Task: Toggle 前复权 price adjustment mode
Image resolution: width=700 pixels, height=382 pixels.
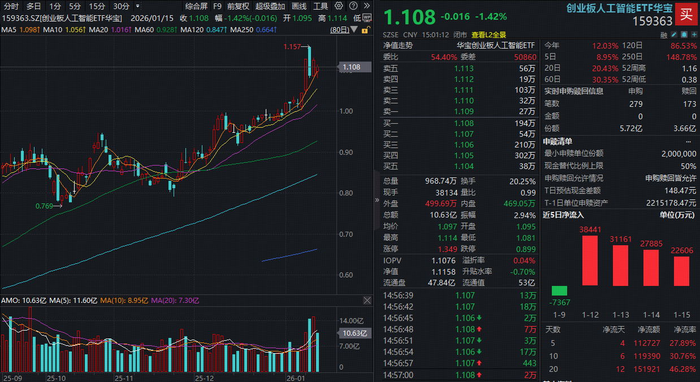Action: click(x=238, y=6)
